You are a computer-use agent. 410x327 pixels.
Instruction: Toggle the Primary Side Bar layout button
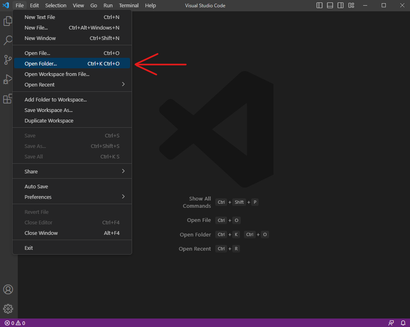pyautogui.click(x=320, y=5)
